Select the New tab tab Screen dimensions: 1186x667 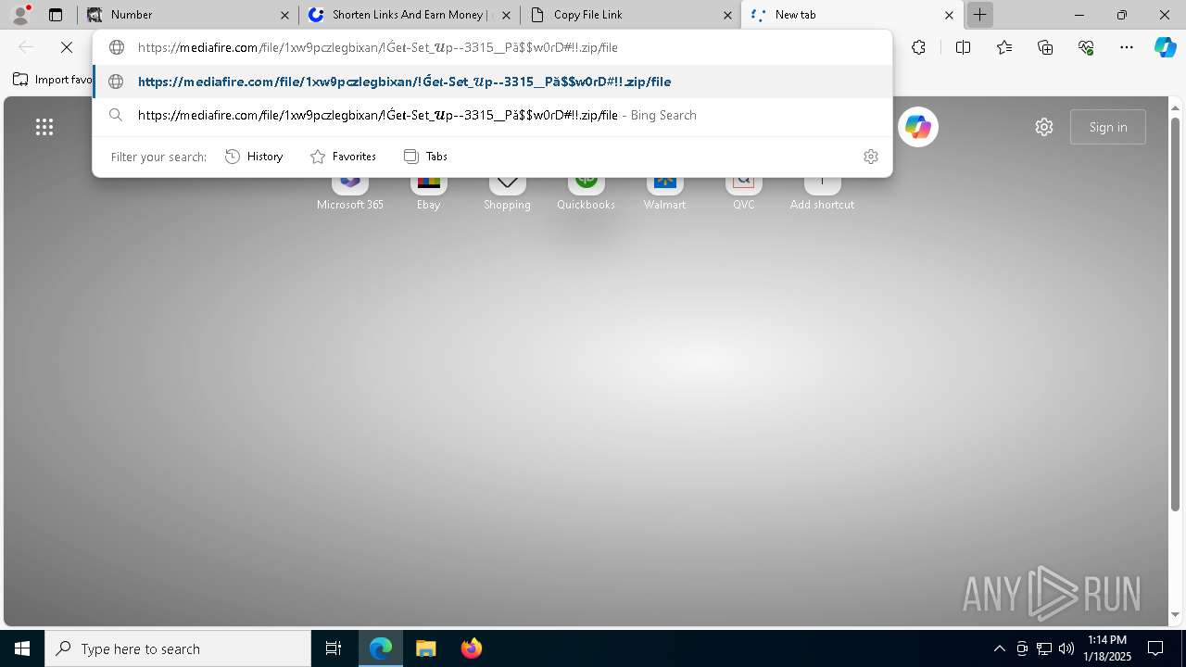click(x=851, y=15)
